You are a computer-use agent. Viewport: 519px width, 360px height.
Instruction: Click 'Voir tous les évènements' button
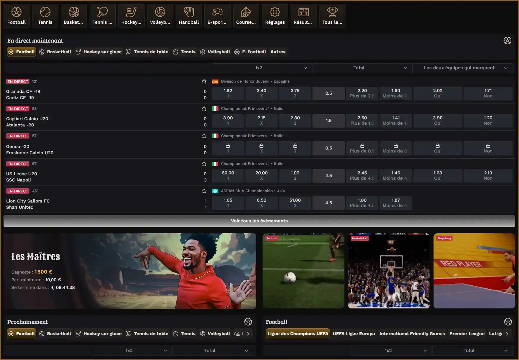[259, 221]
